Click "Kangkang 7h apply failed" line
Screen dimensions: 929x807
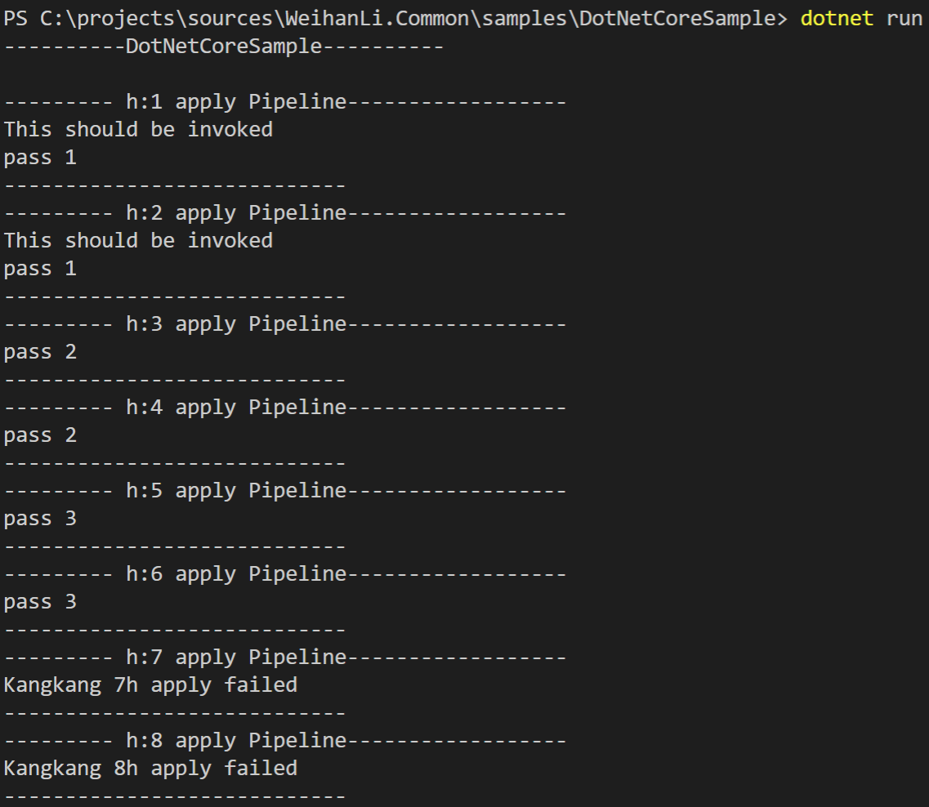click(x=150, y=685)
